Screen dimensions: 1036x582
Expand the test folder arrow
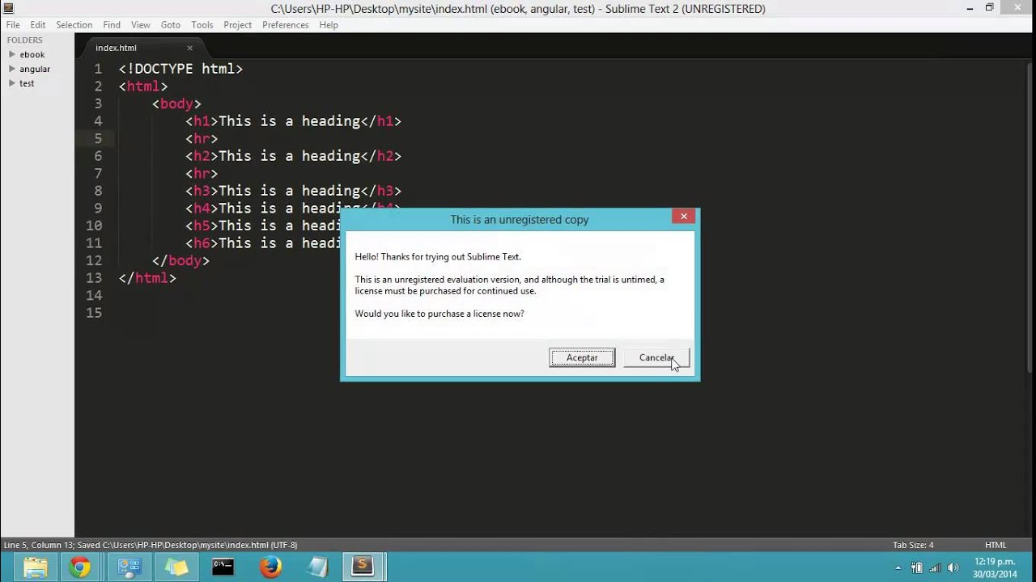pyautogui.click(x=12, y=83)
